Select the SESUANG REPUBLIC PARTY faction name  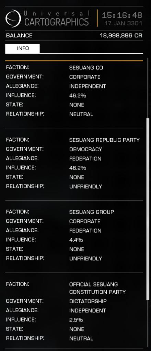tap(104, 140)
